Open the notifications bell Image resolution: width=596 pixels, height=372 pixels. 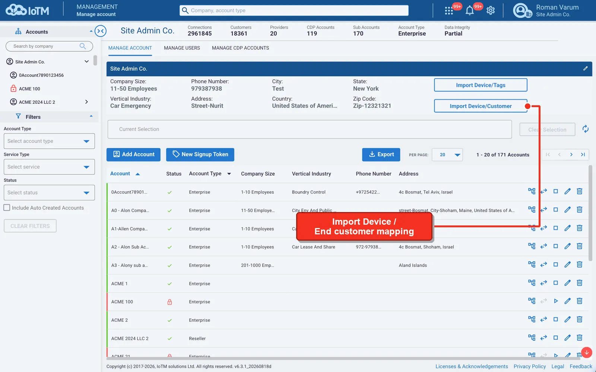point(470,11)
